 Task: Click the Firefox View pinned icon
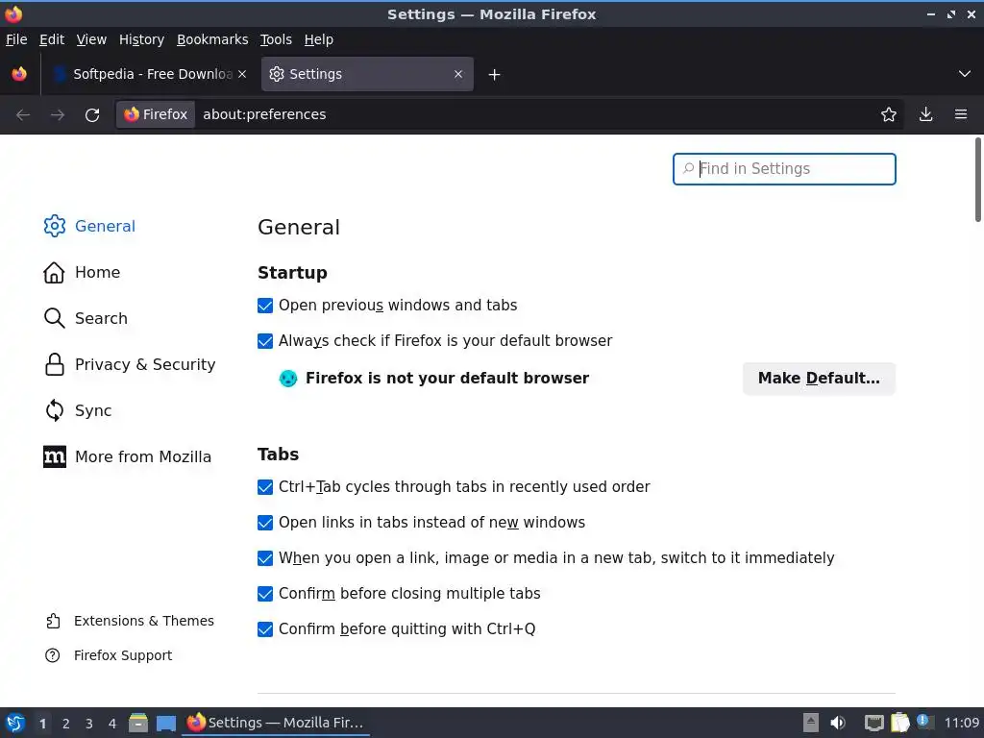(x=19, y=74)
